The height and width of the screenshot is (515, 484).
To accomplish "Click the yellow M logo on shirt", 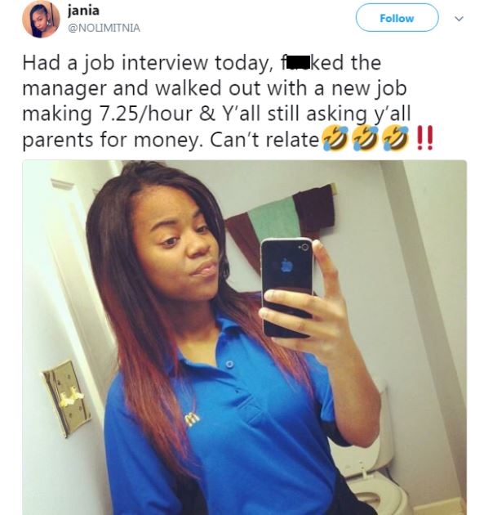I will (x=192, y=418).
